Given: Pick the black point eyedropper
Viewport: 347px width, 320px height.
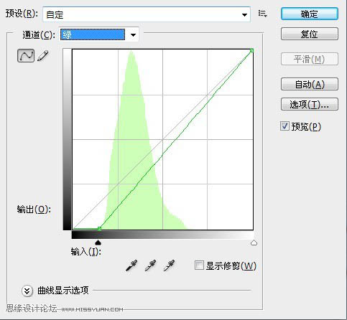Looking at the screenshot, I should [131, 265].
